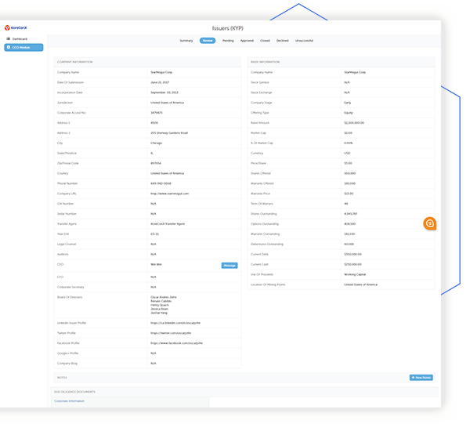Switch to the Unsuccessful tab
The width and height of the screenshot is (470, 431).
[x=304, y=41]
